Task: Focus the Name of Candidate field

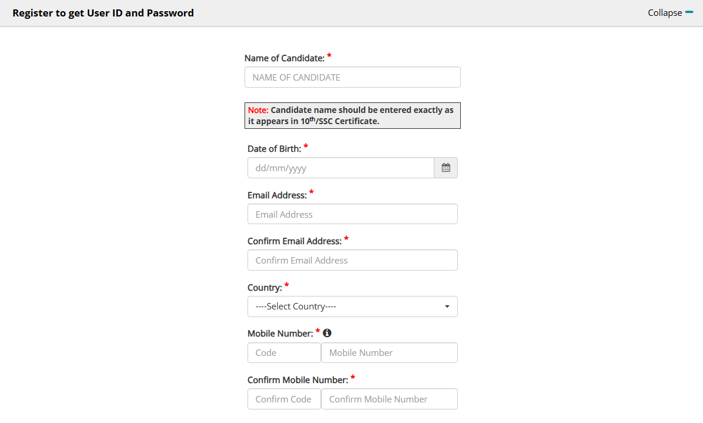Action: pos(352,77)
